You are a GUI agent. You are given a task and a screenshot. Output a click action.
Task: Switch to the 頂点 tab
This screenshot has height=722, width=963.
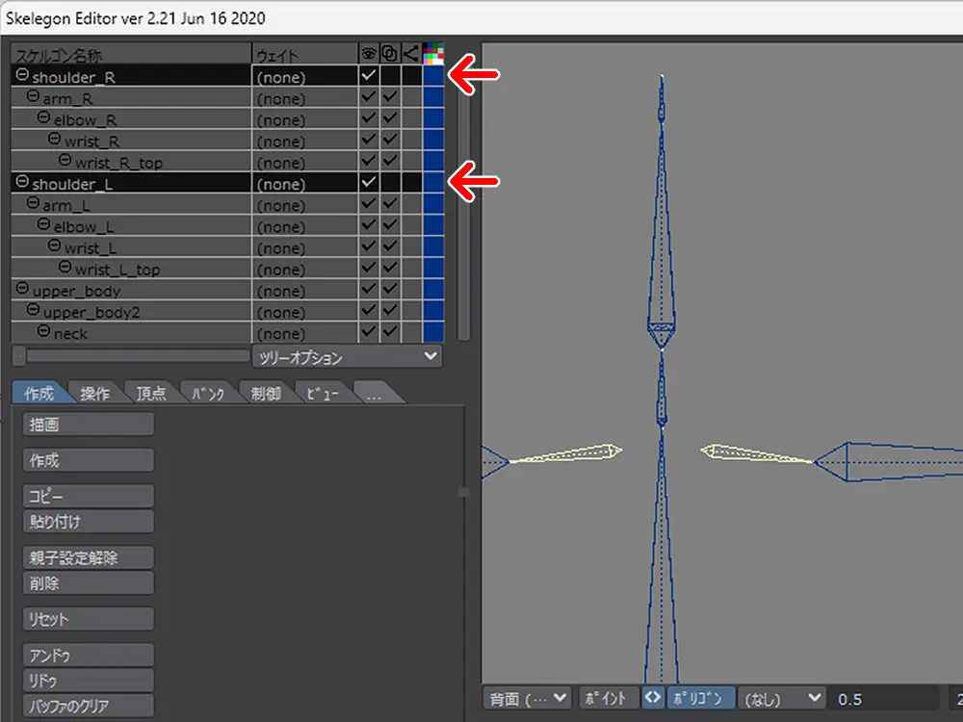pyautogui.click(x=150, y=393)
